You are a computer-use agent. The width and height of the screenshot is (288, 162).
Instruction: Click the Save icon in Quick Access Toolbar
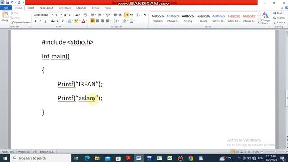(8, 2)
